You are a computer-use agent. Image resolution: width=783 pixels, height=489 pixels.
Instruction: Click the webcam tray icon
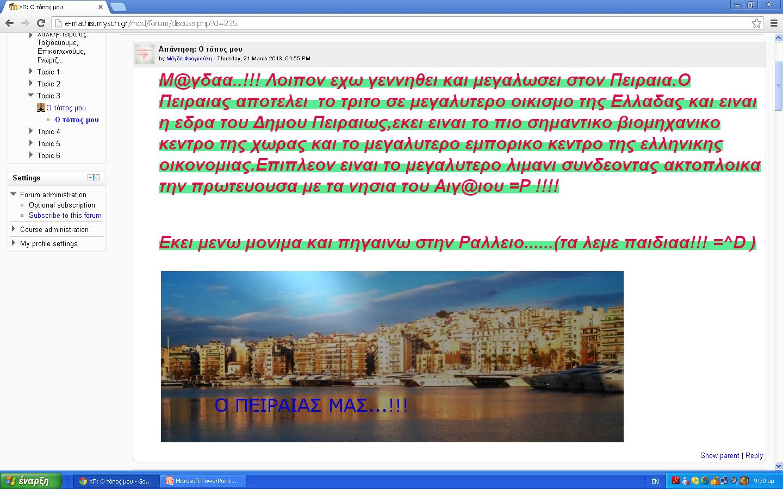tap(735, 481)
